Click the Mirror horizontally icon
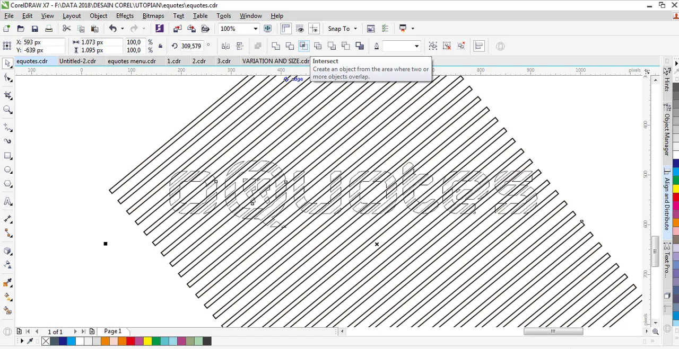 (225, 46)
